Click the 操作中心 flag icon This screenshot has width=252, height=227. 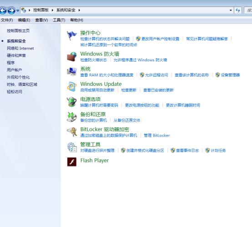pos(72,35)
